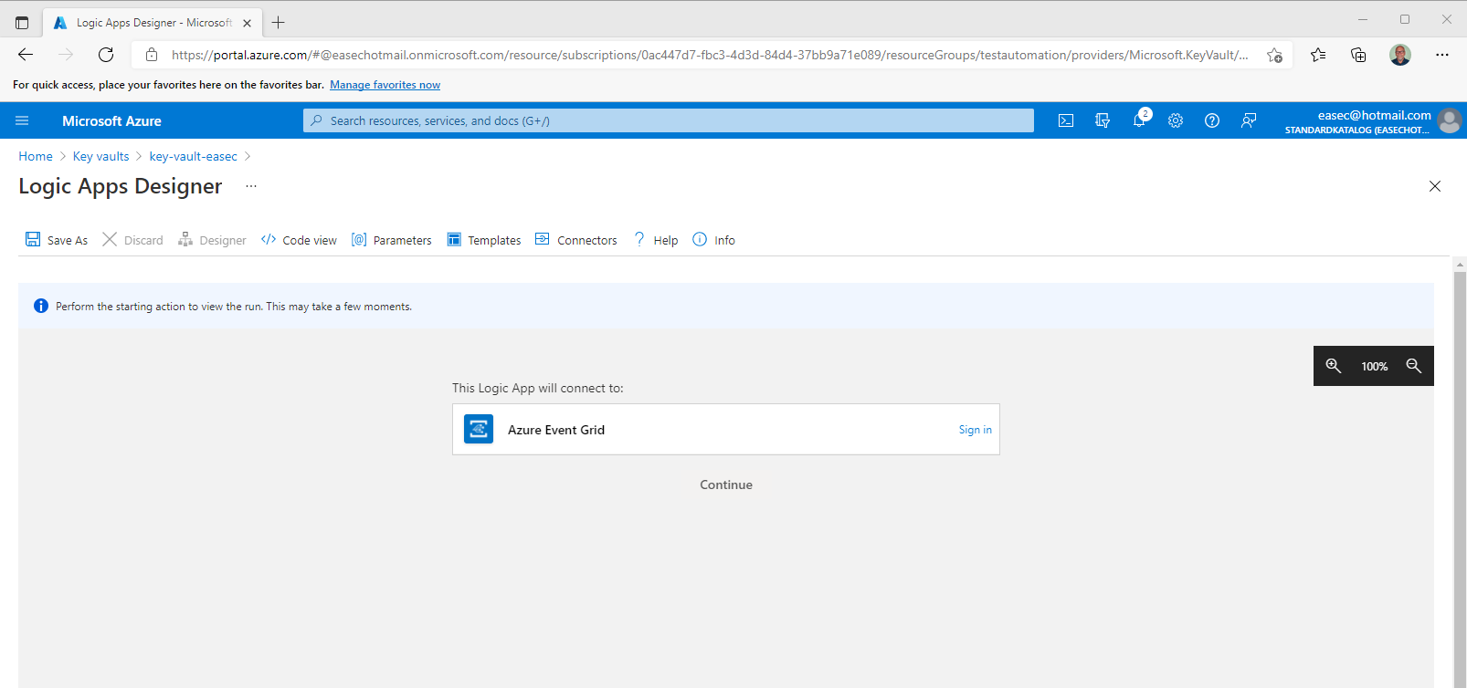Zoom out on the designer canvas
The height and width of the screenshot is (688, 1467).
click(1414, 366)
